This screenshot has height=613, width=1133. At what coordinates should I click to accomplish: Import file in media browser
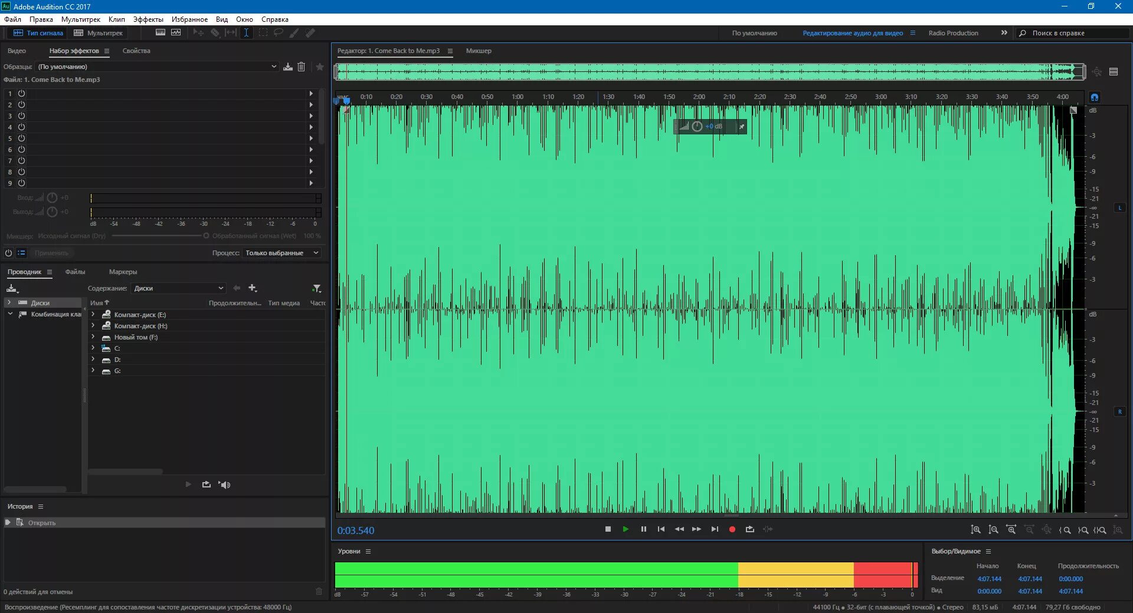(x=12, y=288)
